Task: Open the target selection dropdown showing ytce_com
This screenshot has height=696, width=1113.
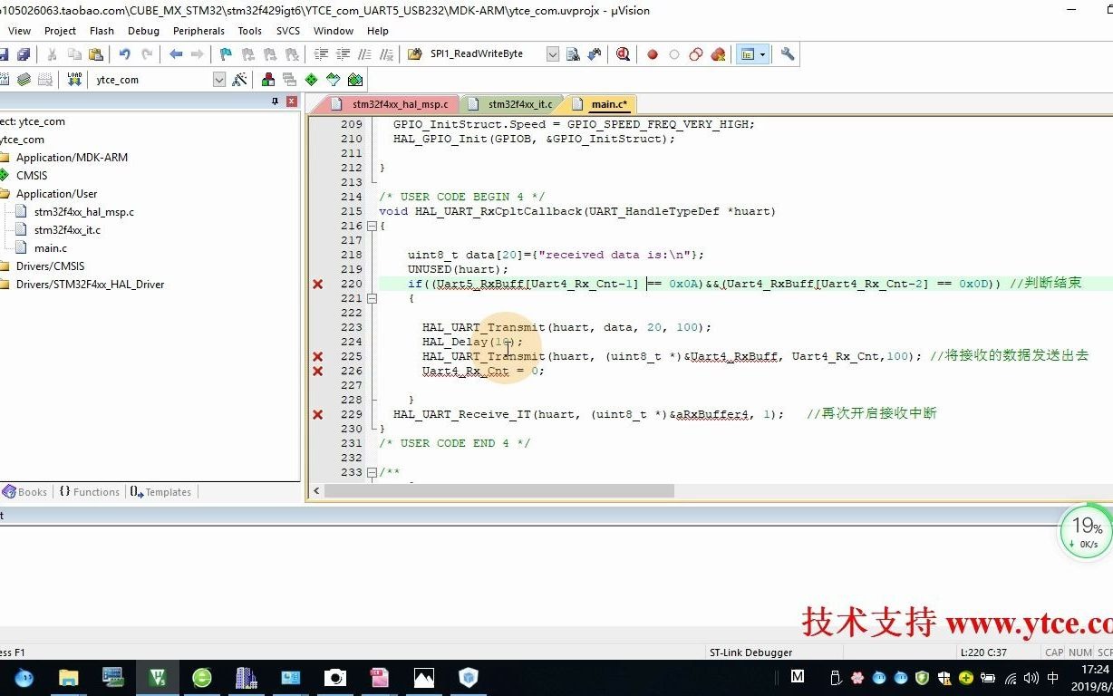Action: coord(219,79)
